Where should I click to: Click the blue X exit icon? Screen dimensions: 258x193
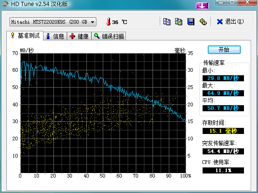point(220,22)
